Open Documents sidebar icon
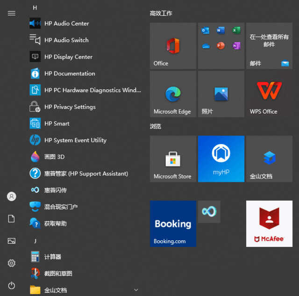Image resolution: width=299 pixels, height=296 pixels. click(x=11, y=219)
